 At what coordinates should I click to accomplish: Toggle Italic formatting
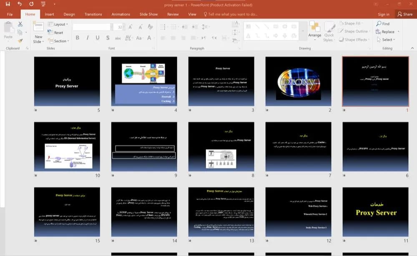88,38
